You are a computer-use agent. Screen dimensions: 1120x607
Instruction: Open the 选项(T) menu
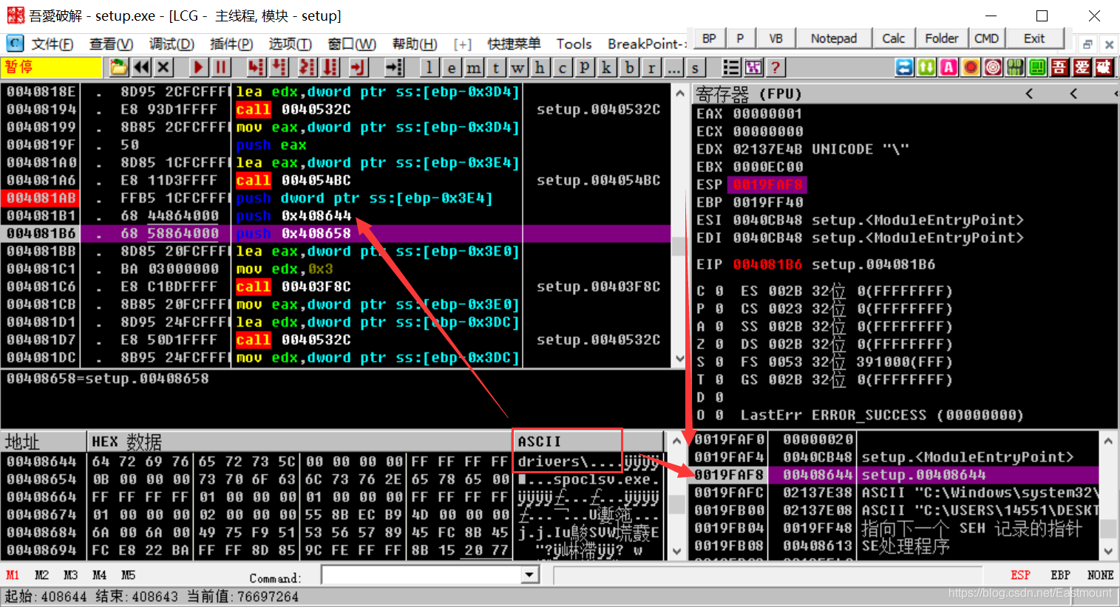(x=290, y=44)
